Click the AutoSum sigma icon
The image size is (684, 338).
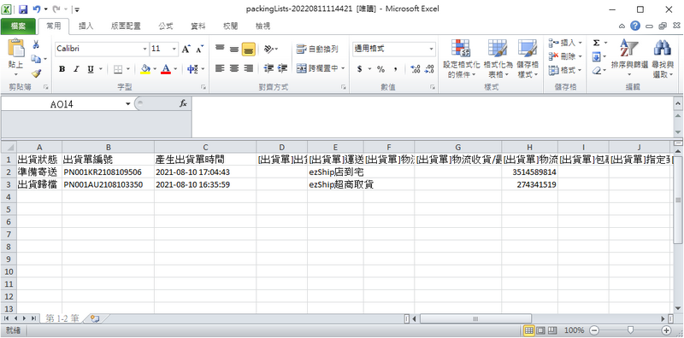pos(597,43)
